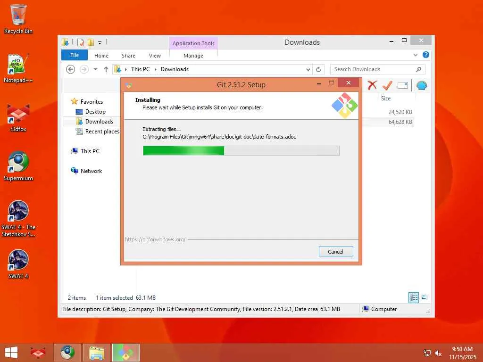Viewport: 483px width, 362px height.
Task: Switch to Git Setup in the taskbar
Action: pos(125,353)
